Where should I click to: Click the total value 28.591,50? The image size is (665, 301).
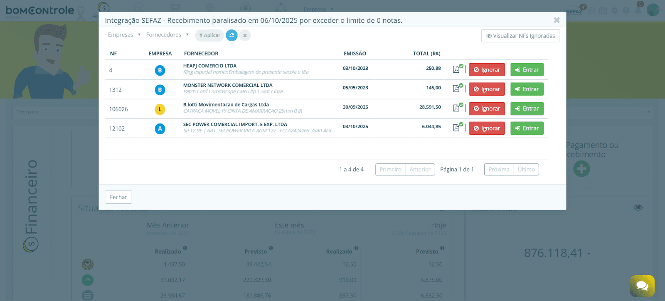tap(430, 107)
